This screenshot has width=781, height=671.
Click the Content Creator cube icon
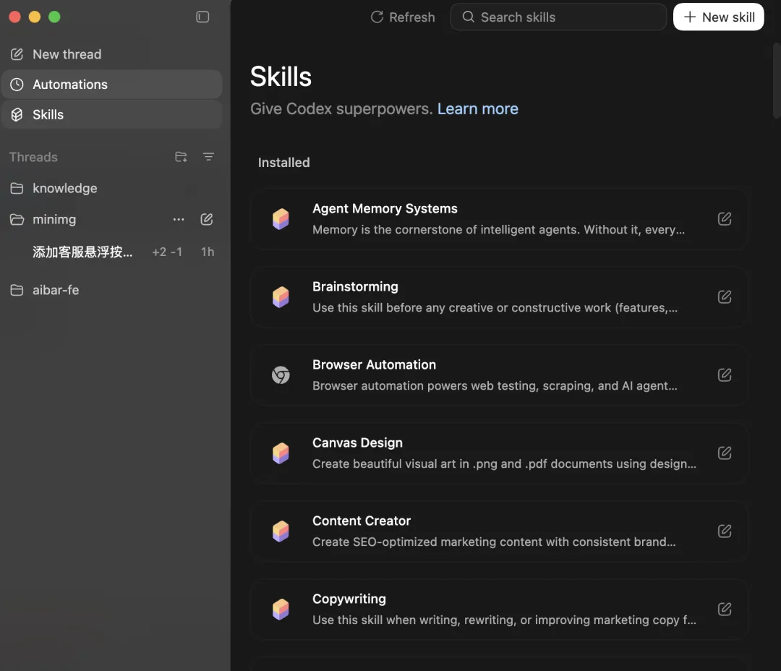tap(281, 531)
